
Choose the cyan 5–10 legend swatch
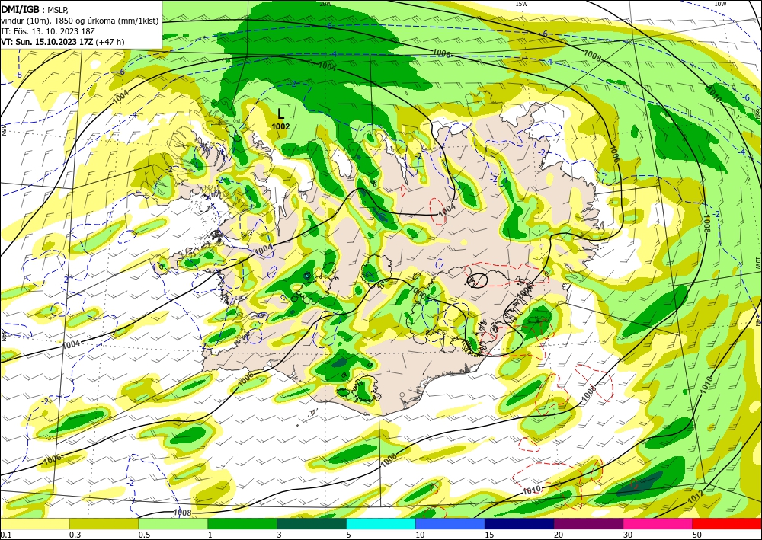tap(381, 524)
